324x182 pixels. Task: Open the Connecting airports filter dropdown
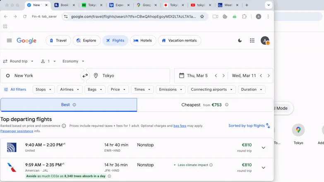coord(212,89)
